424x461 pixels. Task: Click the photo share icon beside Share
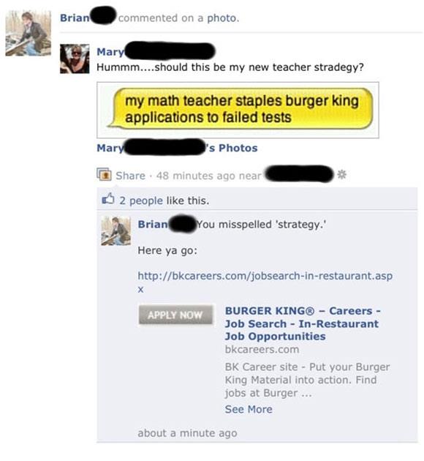click(x=104, y=174)
